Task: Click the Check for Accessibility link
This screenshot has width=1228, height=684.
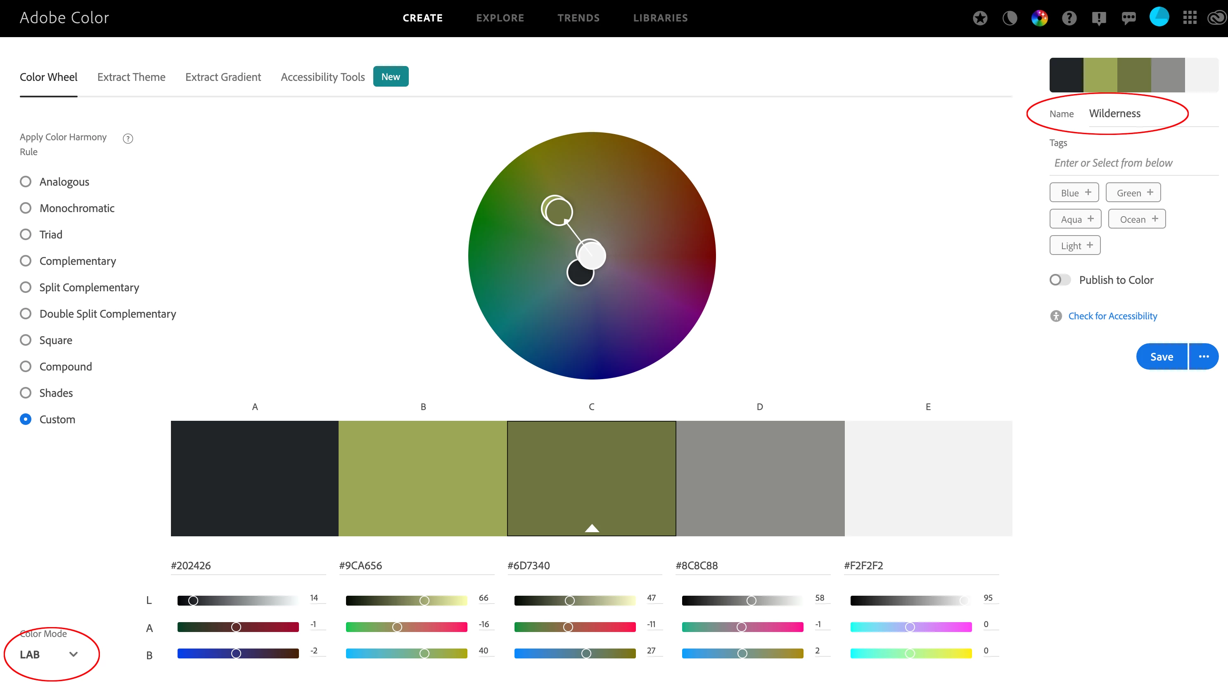Action: click(1112, 316)
